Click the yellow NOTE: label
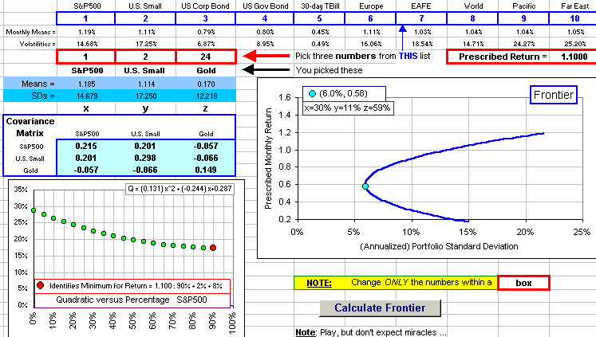Viewport: 596px width, 337px height. click(x=319, y=283)
